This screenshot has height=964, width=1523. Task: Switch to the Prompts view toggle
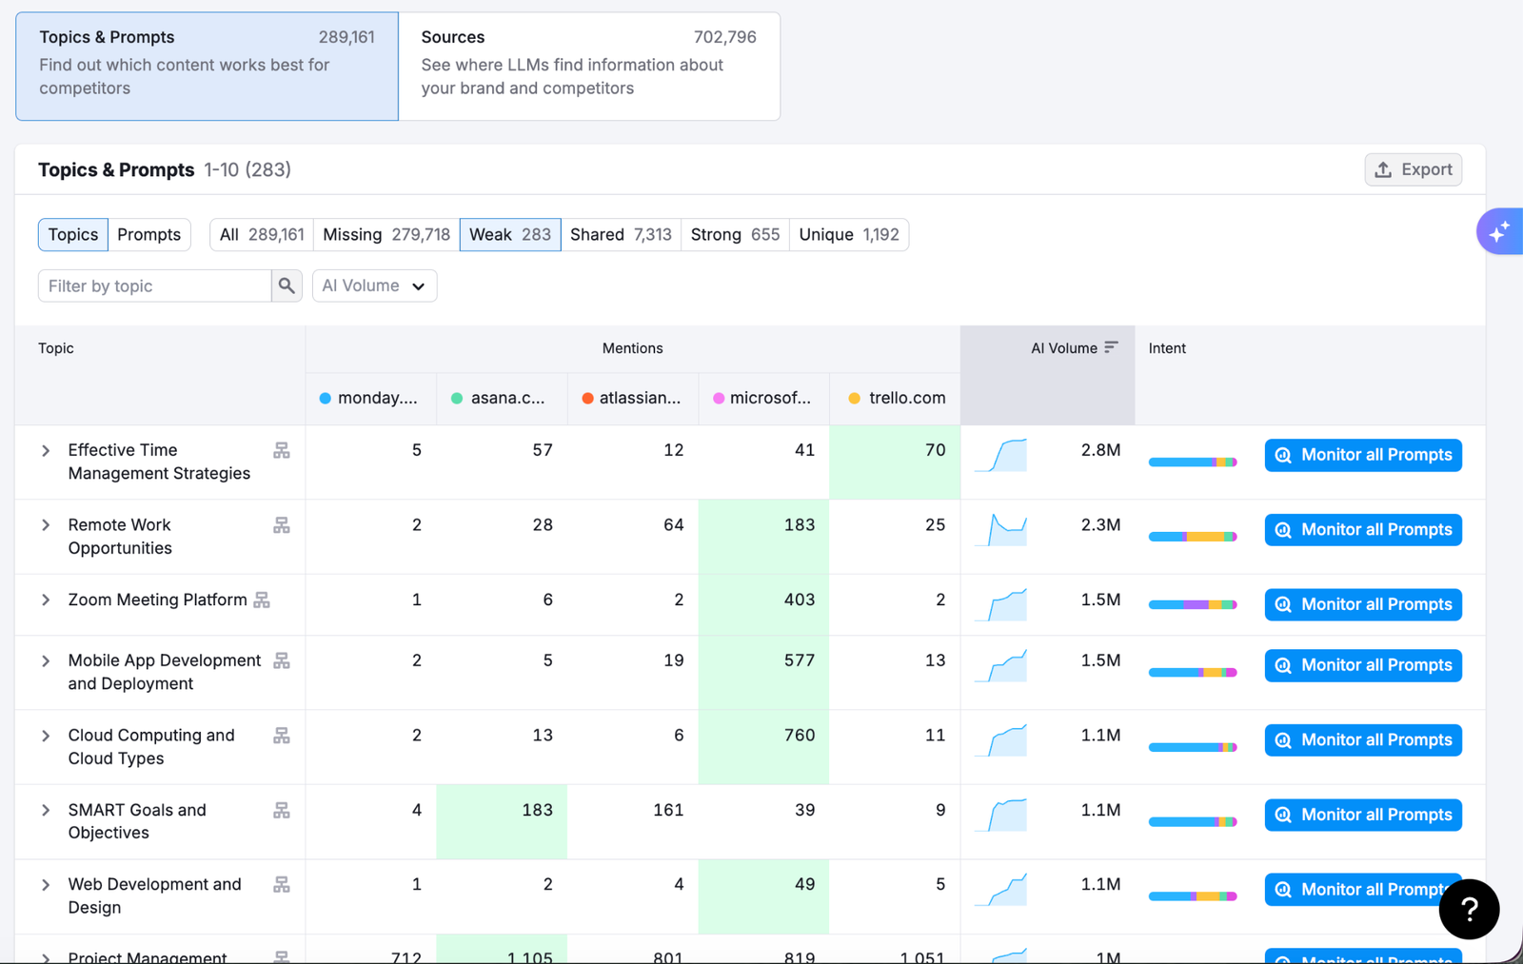point(149,234)
